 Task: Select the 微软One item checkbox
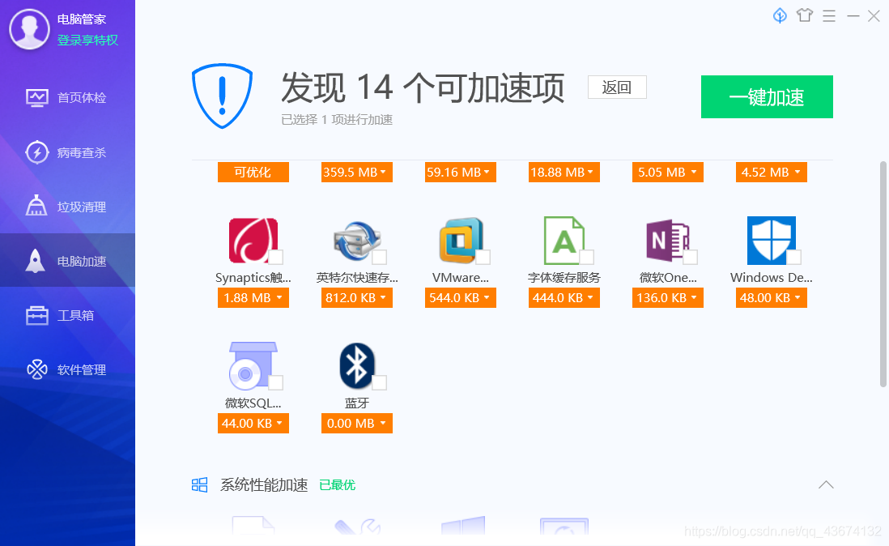tap(690, 257)
